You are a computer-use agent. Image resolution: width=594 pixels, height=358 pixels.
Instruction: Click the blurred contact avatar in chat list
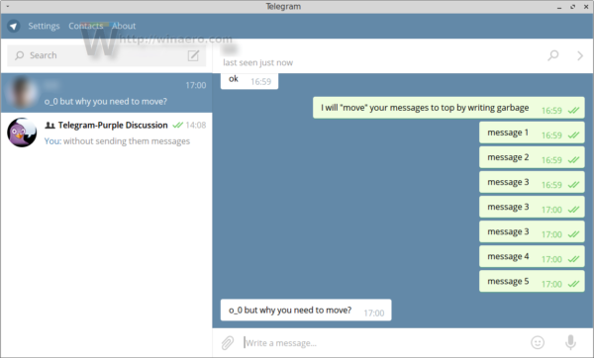(22, 93)
